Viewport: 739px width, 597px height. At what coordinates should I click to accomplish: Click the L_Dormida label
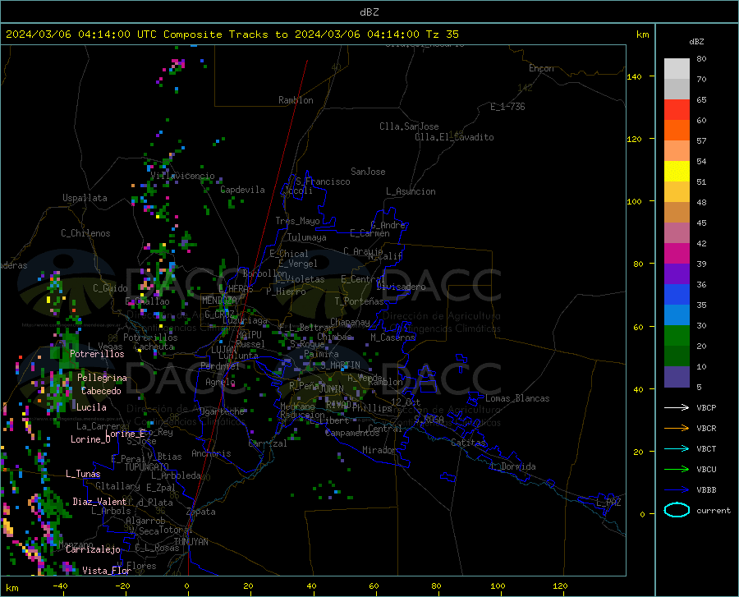513,466
